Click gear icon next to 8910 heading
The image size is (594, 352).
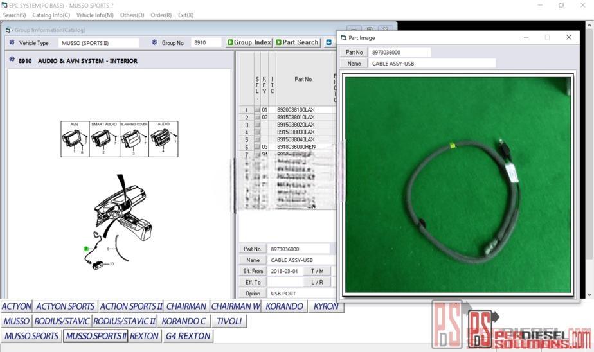pyautogui.click(x=12, y=60)
